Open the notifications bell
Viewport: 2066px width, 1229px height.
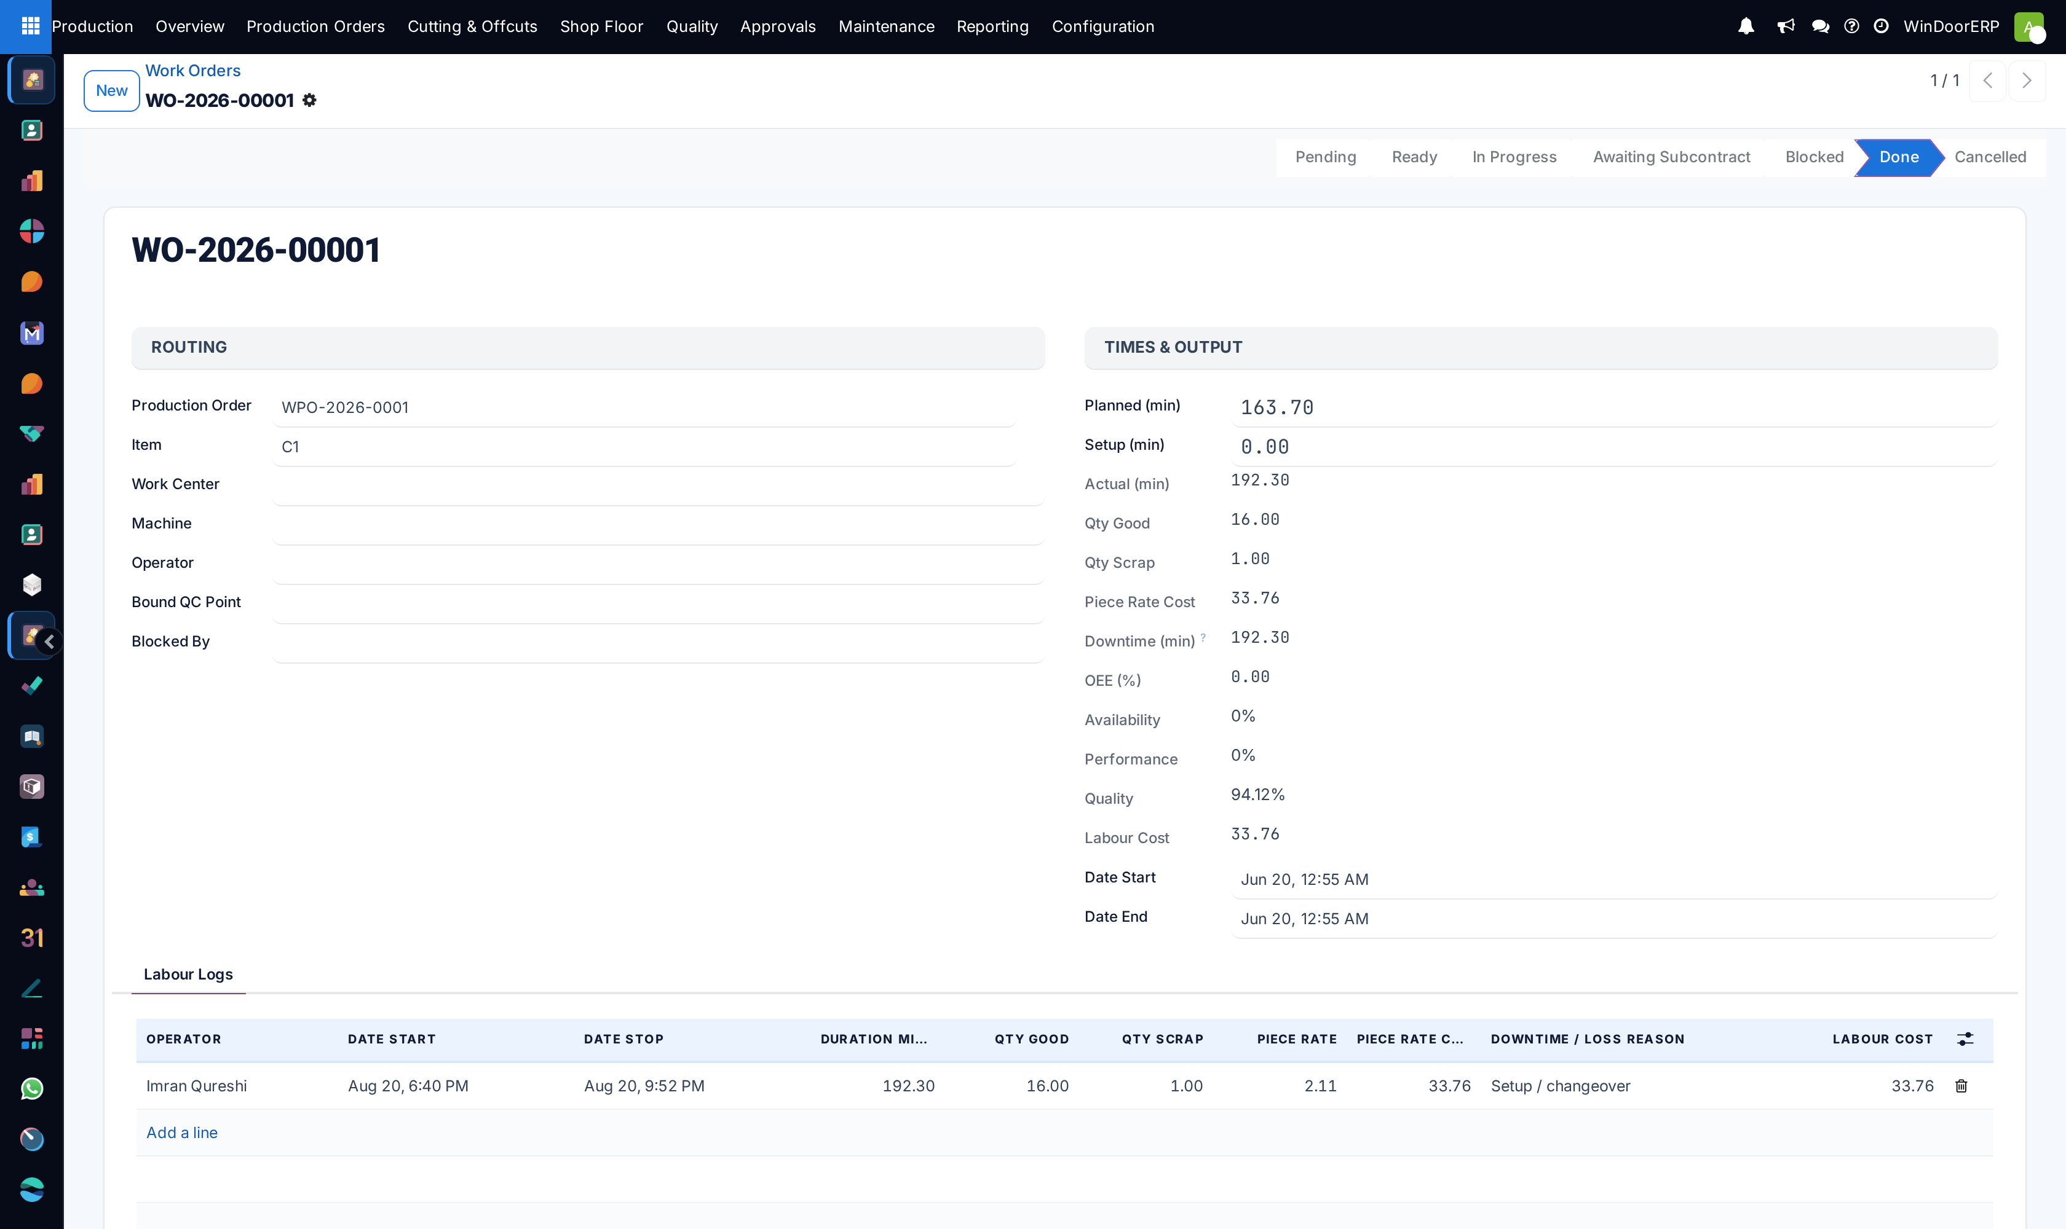pos(1746,26)
